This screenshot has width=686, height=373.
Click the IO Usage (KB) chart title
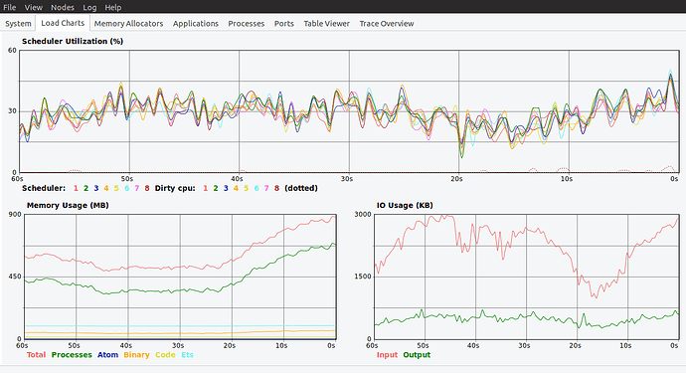pos(405,205)
